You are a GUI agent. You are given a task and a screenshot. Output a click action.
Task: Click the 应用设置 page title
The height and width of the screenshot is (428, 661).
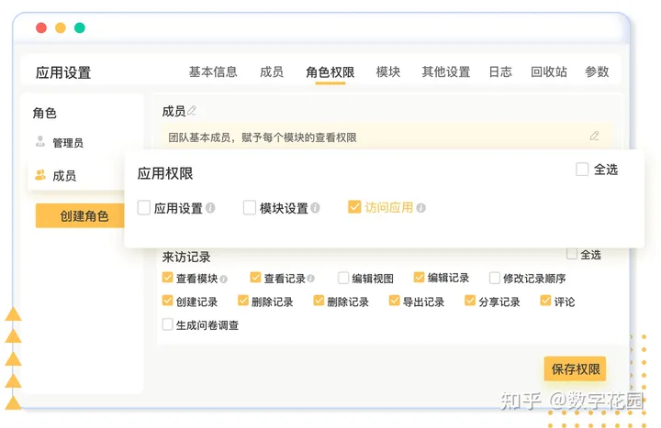[x=63, y=72]
